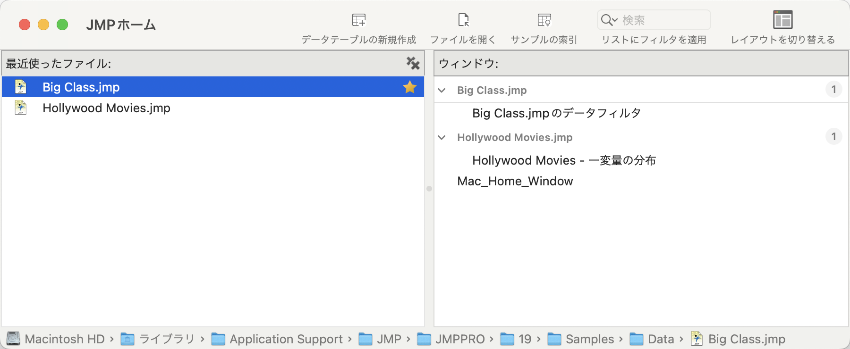Click Hollywood Movies.jmp group header text

click(515, 137)
